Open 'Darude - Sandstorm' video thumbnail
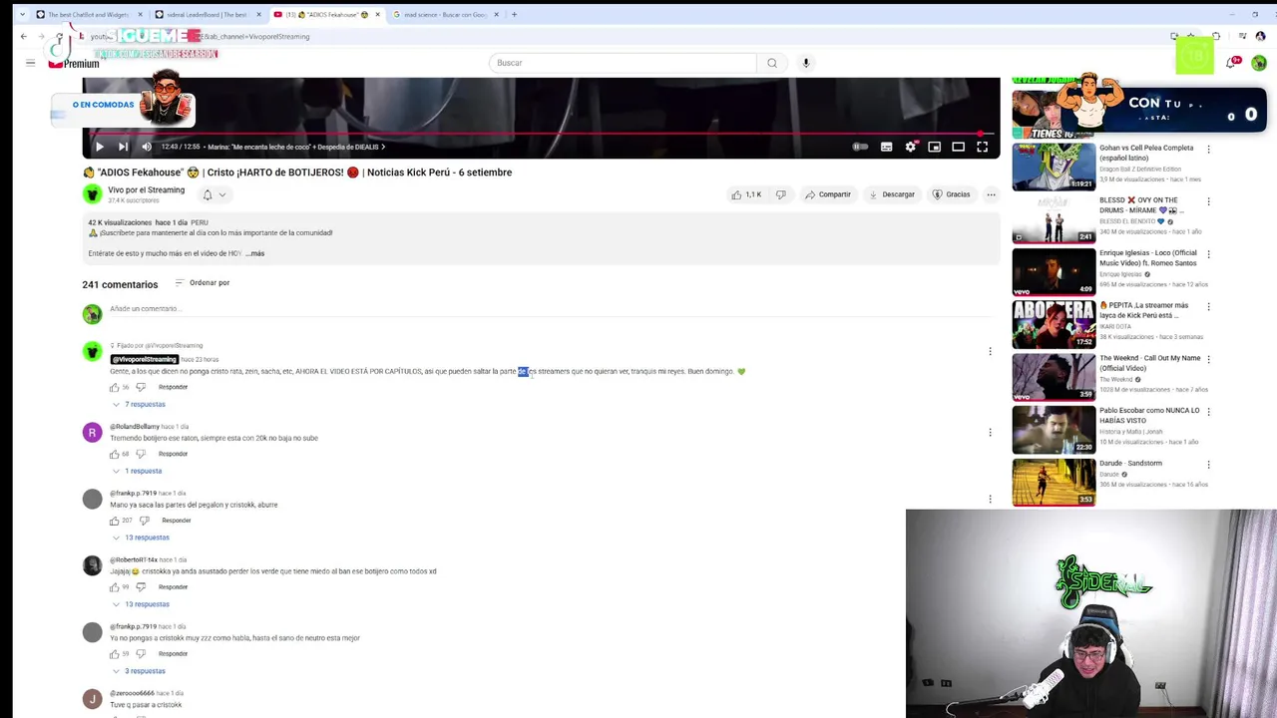The height and width of the screenshot is (718, 1277). point(1054,483)
